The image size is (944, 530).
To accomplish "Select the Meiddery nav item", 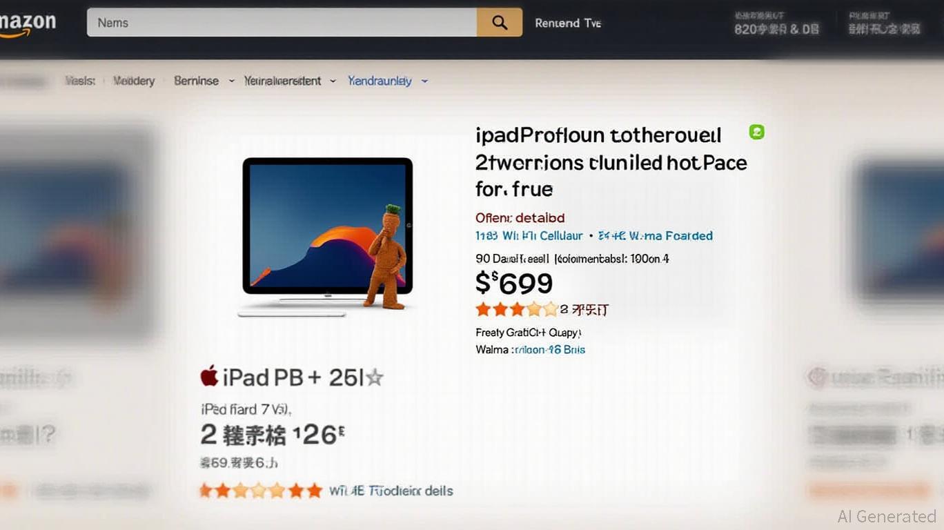I will [x=133, y=81].
